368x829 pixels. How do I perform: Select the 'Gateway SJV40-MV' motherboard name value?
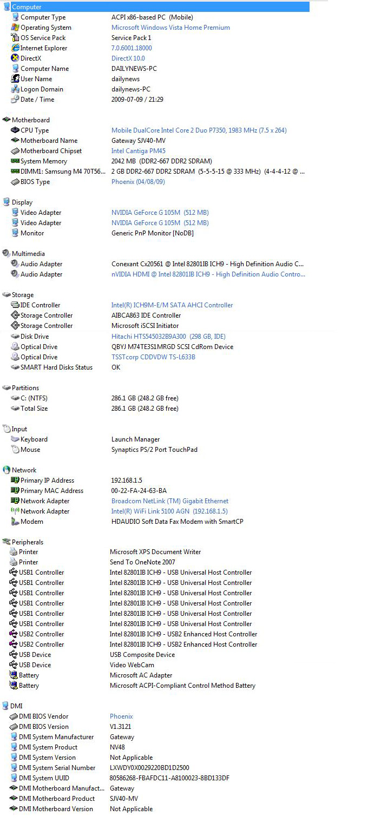click(x=139, y=141)
